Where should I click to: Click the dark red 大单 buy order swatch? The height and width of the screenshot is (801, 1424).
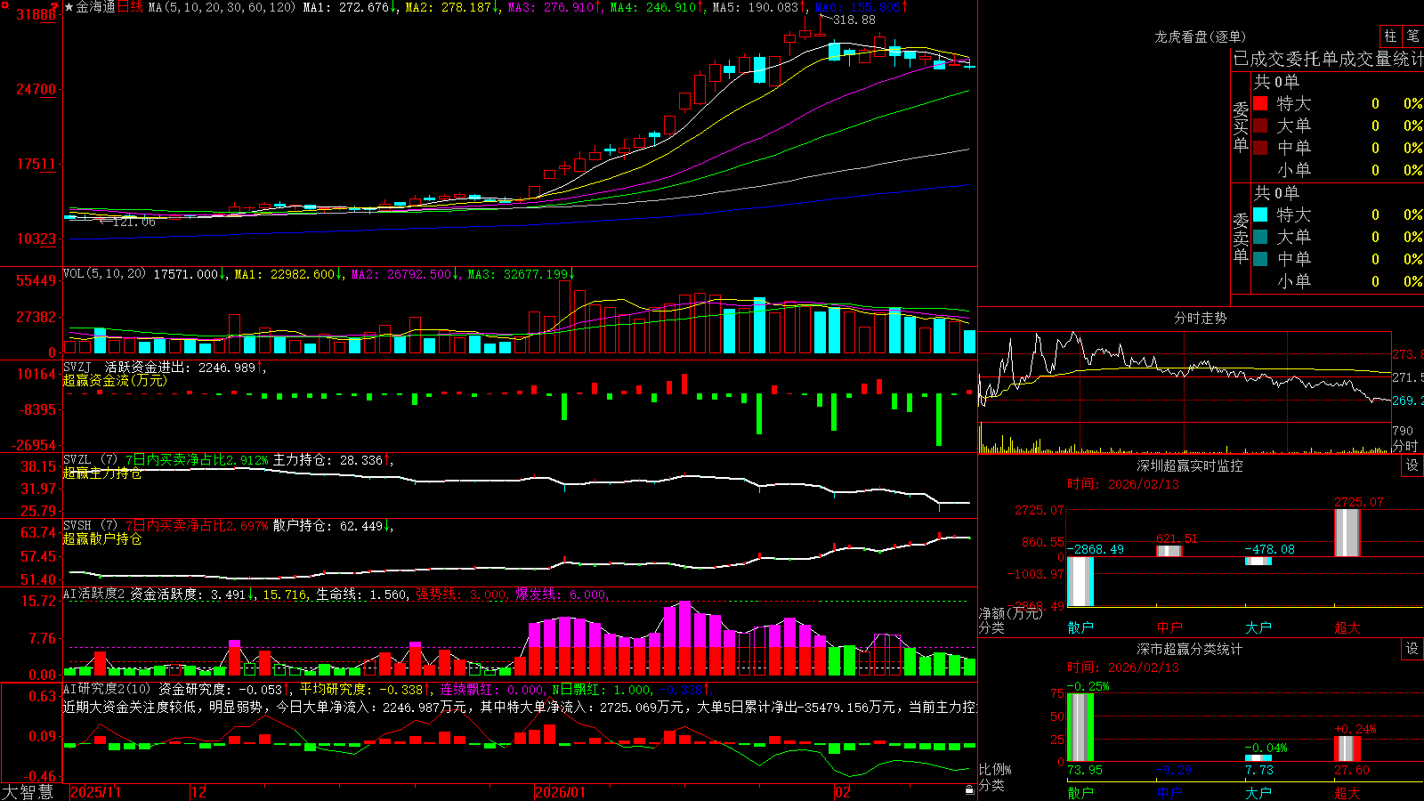[1260, 125]
